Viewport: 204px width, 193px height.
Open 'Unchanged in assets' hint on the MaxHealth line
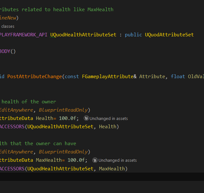tap(117, 160)
